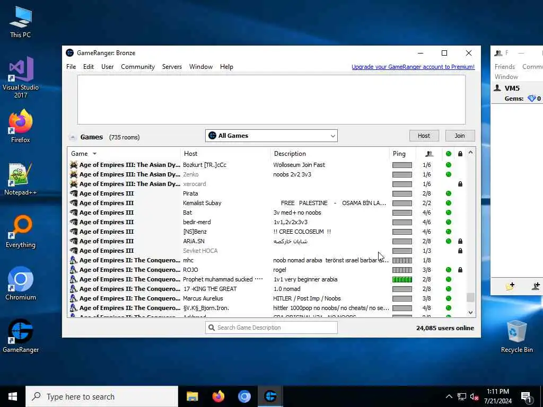Open the Windows Start menu
Screen dimensions: 543x407
tap(13, 396)
